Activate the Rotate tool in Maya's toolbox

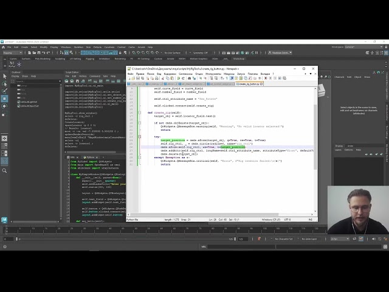(4, 106)
